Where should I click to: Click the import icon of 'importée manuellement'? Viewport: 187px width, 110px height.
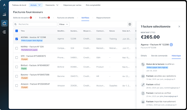143,102
